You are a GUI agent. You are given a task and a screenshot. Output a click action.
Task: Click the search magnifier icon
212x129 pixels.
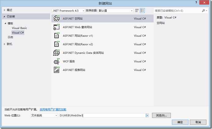click(203, 11)
